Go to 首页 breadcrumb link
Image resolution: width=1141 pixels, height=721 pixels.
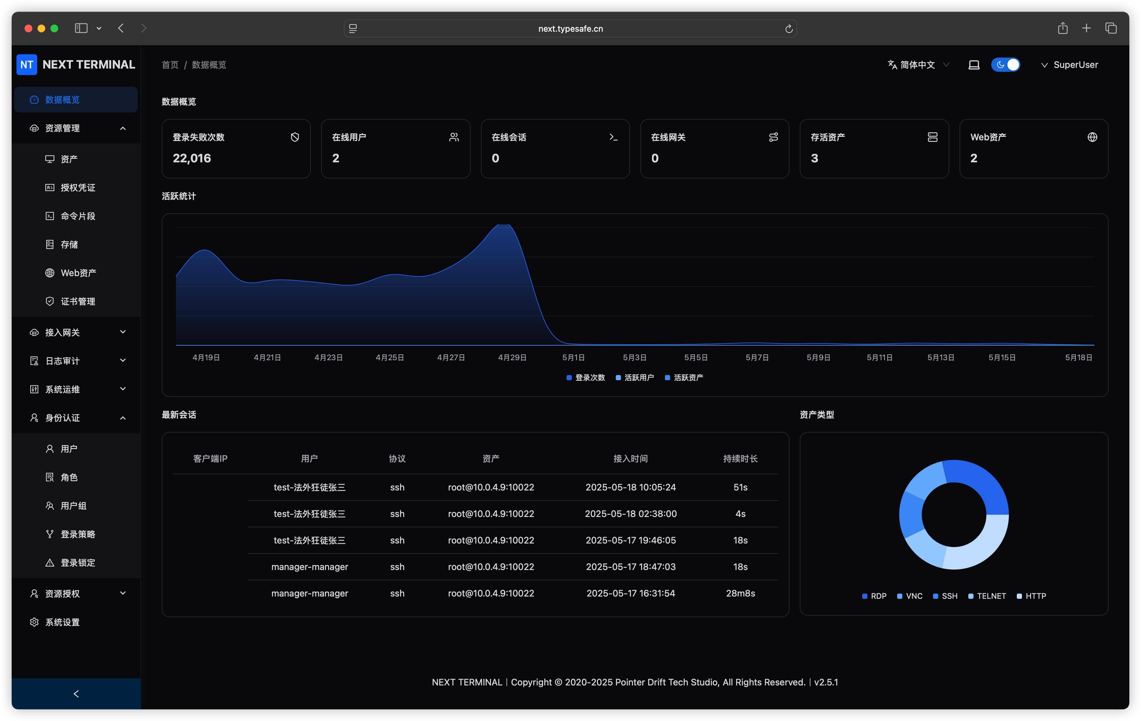pyautogui.click(x=170, y=65)
